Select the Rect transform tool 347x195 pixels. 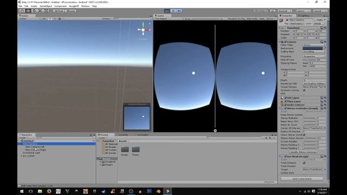(46, 11)
